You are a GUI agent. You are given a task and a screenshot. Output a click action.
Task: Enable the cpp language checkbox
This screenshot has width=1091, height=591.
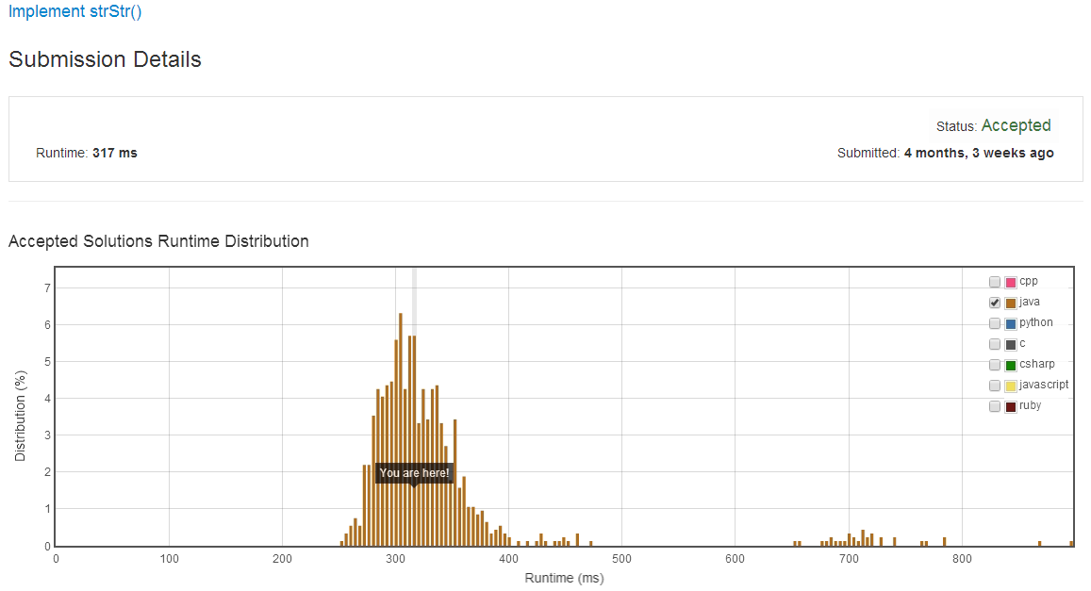(995, 282)
